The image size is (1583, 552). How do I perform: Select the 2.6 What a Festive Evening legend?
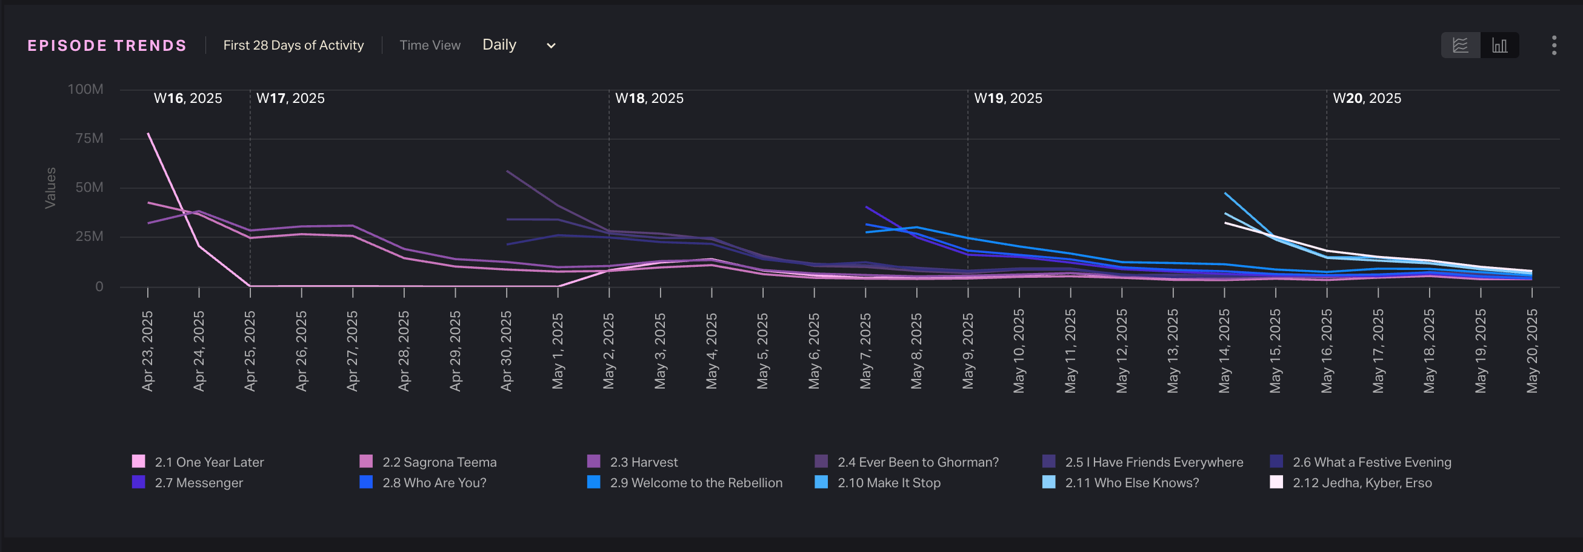pos(1371,462)
